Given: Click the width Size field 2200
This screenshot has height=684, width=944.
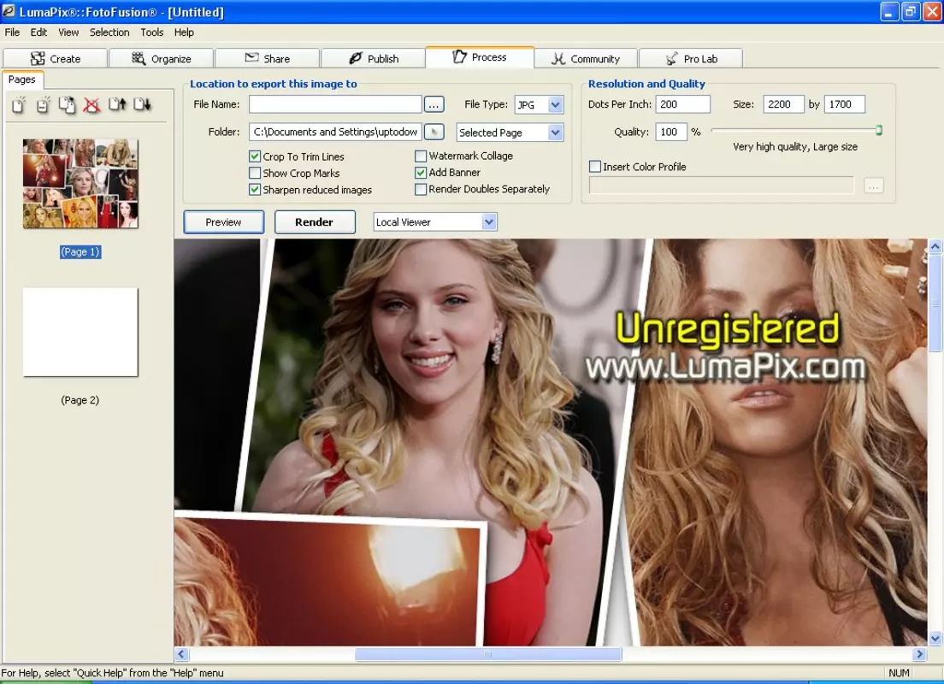Looking at the screenshot, I should click(783, 104).
